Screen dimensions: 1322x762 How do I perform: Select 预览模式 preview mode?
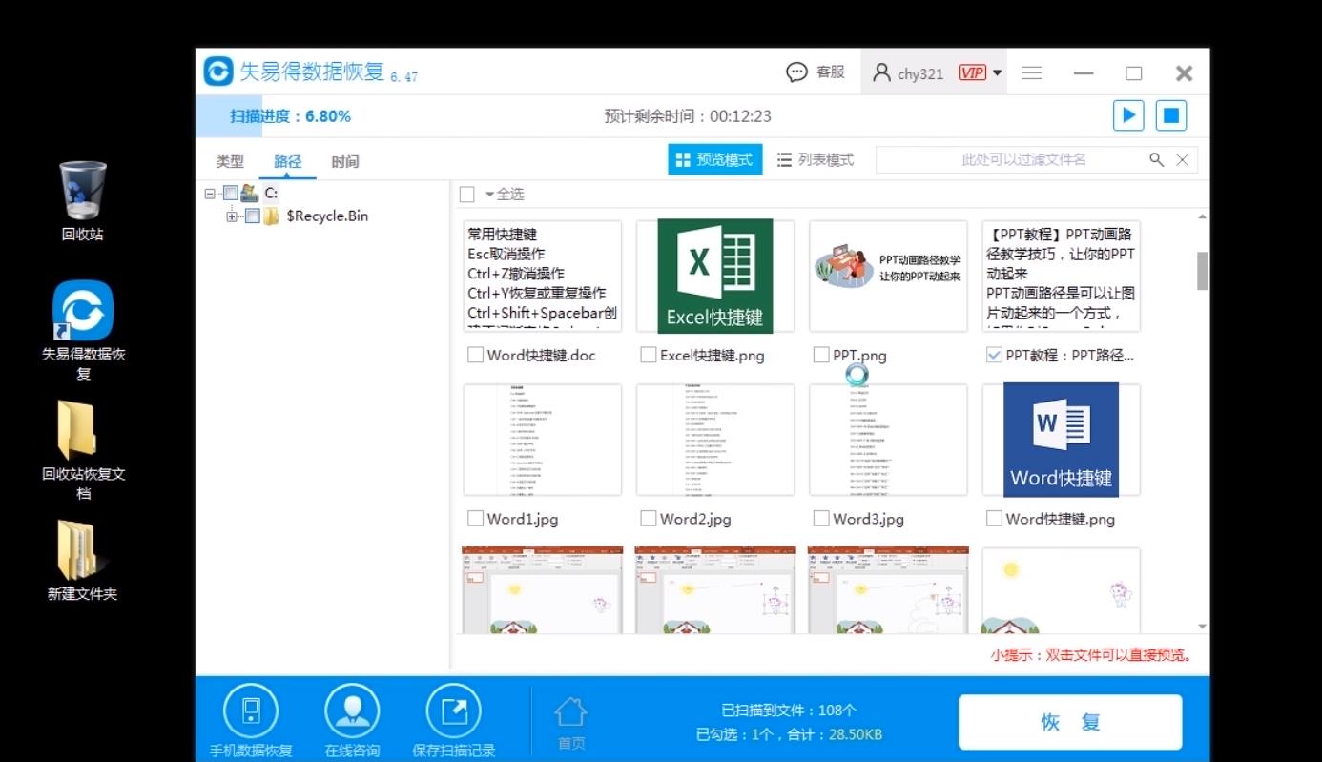tap(715, 160)
